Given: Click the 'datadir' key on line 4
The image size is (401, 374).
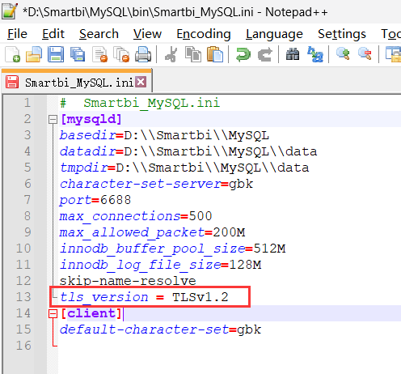Looking at the screenshot, I should tap(88, 151).
